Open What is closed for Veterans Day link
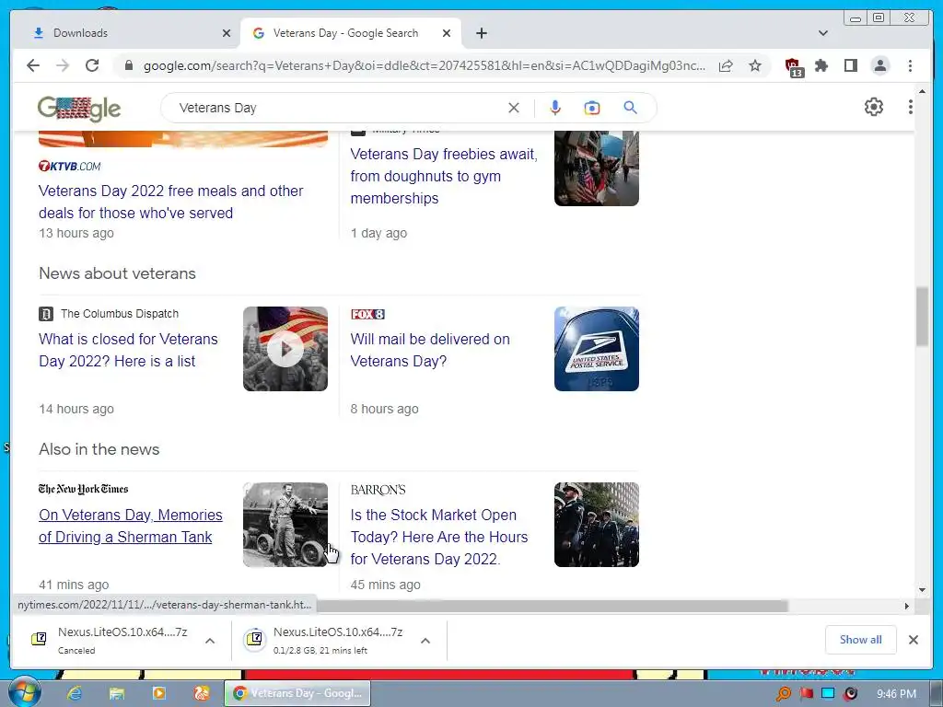 click(128, 350)
